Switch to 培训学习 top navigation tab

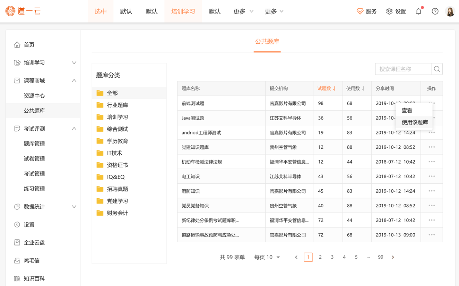click(x=183, y=11)
